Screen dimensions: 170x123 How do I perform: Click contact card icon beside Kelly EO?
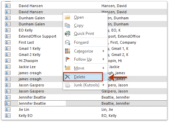click(8, 116)
